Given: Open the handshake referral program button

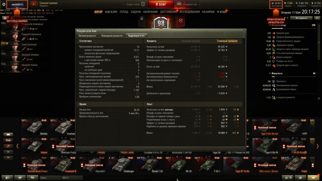Looking at the screenshot, I should pos(20,177).
